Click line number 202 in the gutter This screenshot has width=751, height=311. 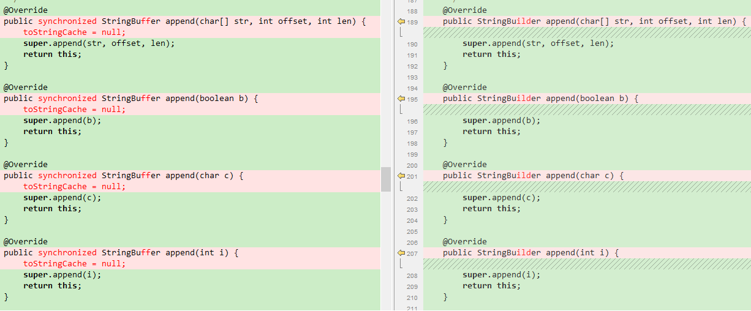412,198
